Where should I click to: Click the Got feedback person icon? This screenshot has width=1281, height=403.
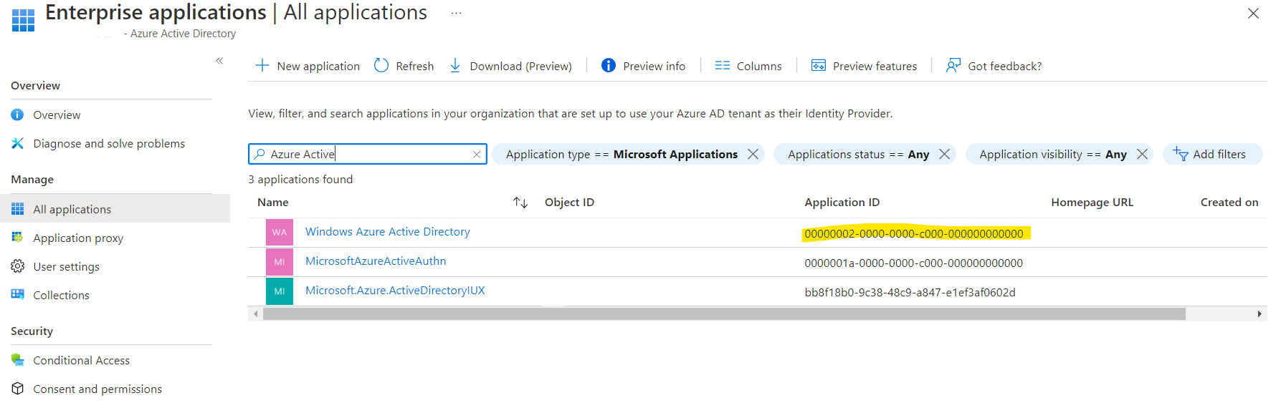click(x=953, y=65)
